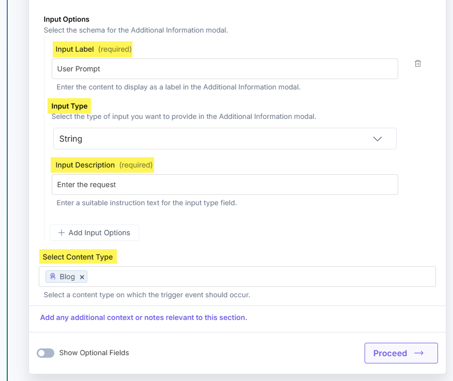Image resolution: width=453 pixels, height=381 pixels.
Task: Open the Input Type String dropdown
Action: click(x=225, y=139)
